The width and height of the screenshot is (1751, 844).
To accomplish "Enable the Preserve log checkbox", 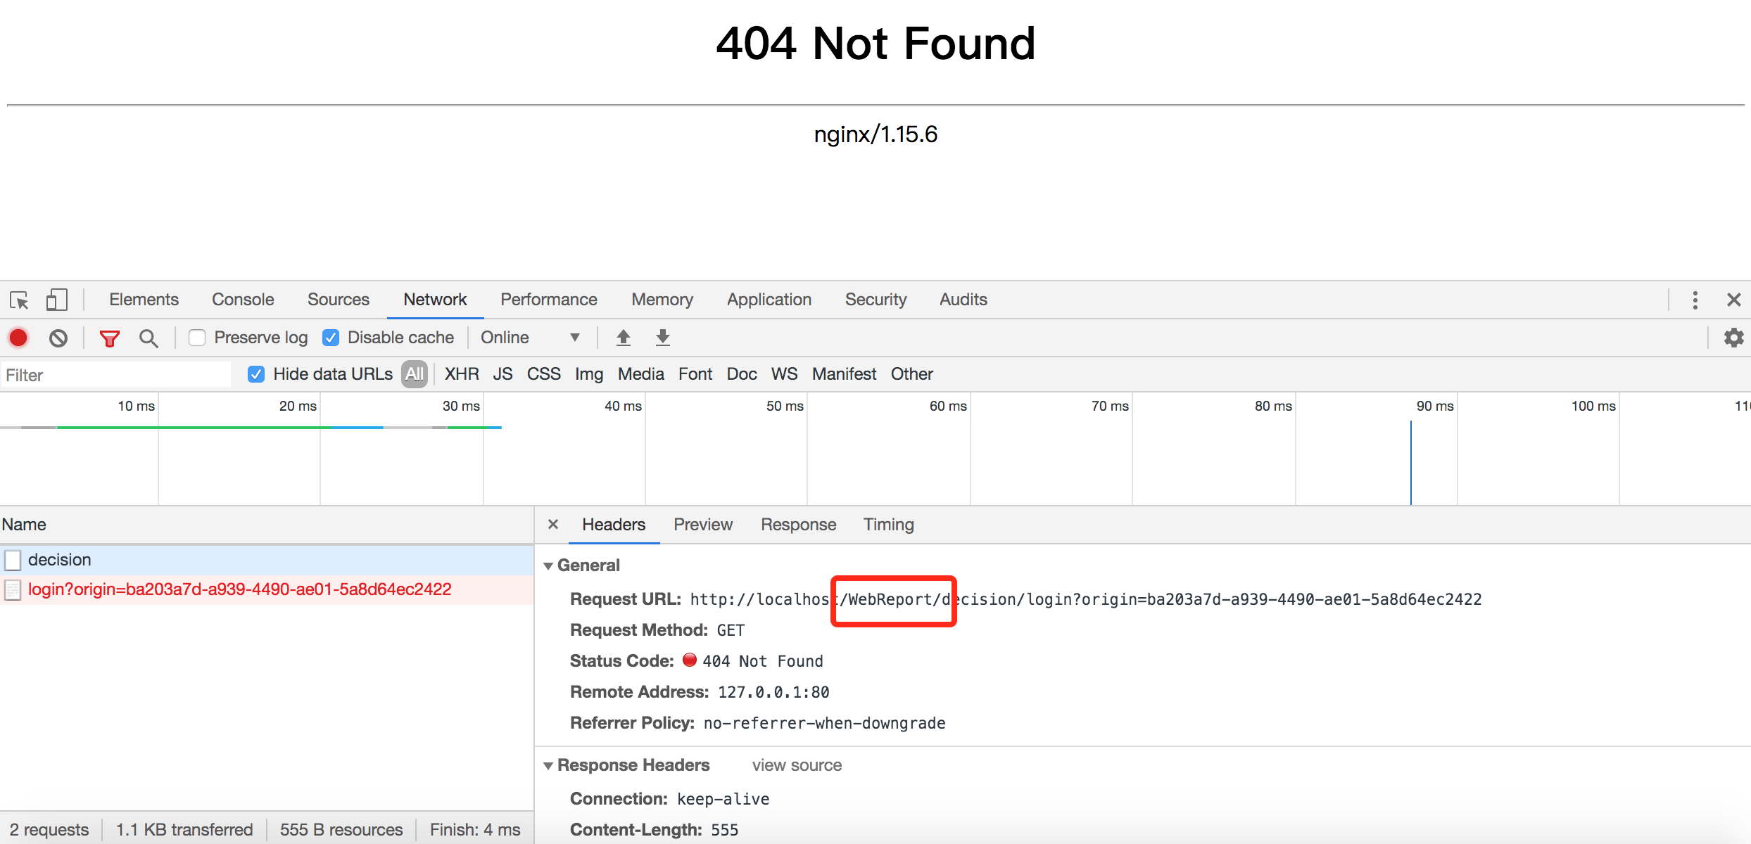I will [x=197, y=338].
